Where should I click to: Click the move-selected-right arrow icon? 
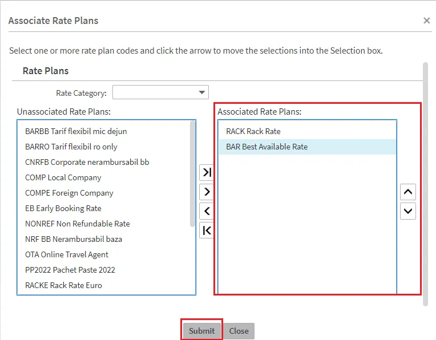(207, 192)
